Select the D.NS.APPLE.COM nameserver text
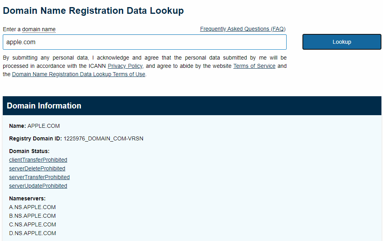This screenshot has width=383, height=241. (32, 233)
